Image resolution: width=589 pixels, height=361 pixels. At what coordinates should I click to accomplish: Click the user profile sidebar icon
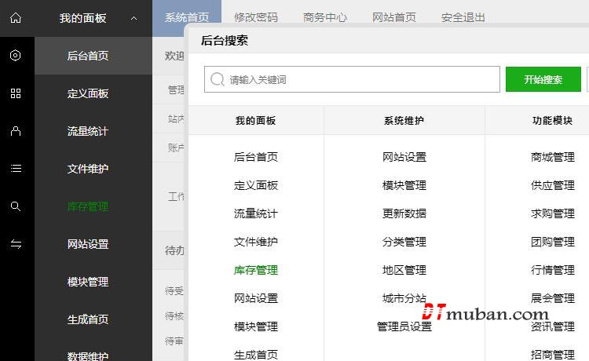point(16,131)
